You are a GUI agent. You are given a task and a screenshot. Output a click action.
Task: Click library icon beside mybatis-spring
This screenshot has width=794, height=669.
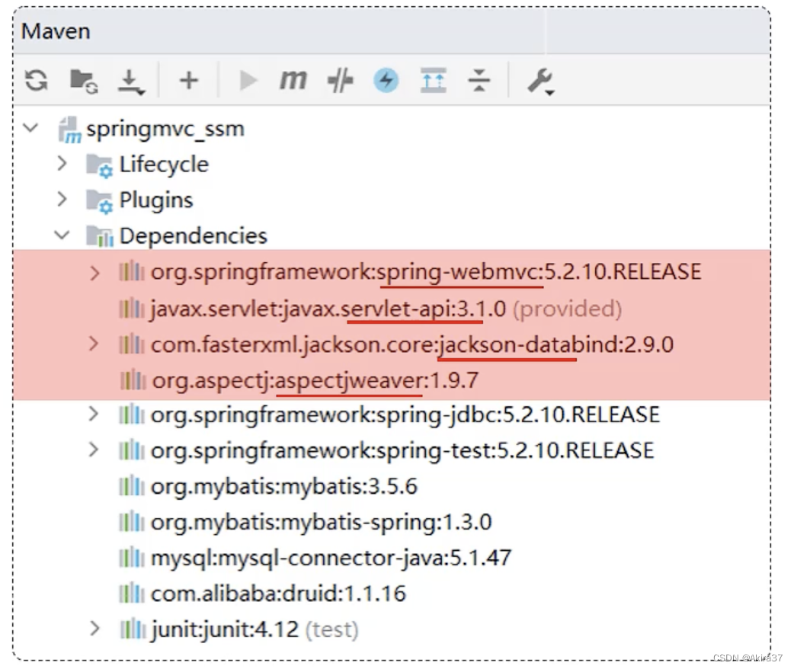[132, 522]
